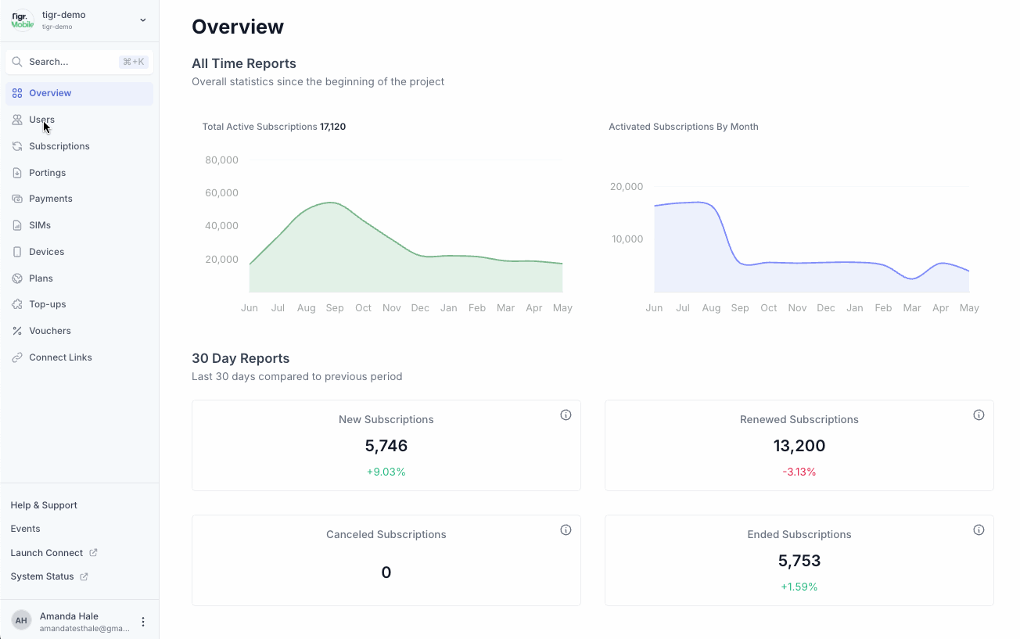This screenshot has height=639, width=1020.
Task: Show info for Renewed Subscriptions card
Action: pos(979,415)
